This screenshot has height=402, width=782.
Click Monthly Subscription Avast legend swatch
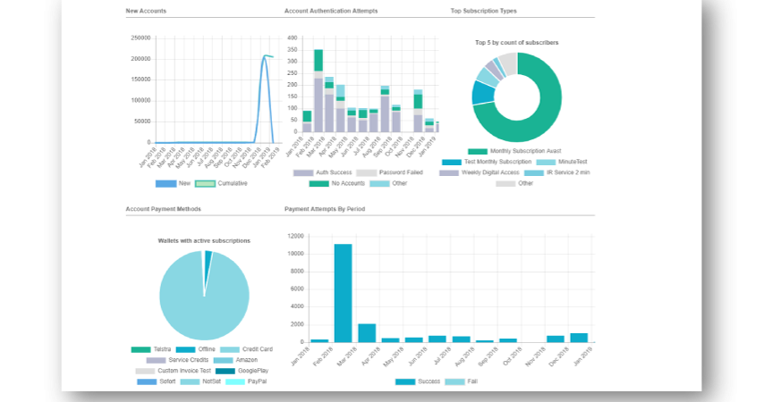click(478, 152)
